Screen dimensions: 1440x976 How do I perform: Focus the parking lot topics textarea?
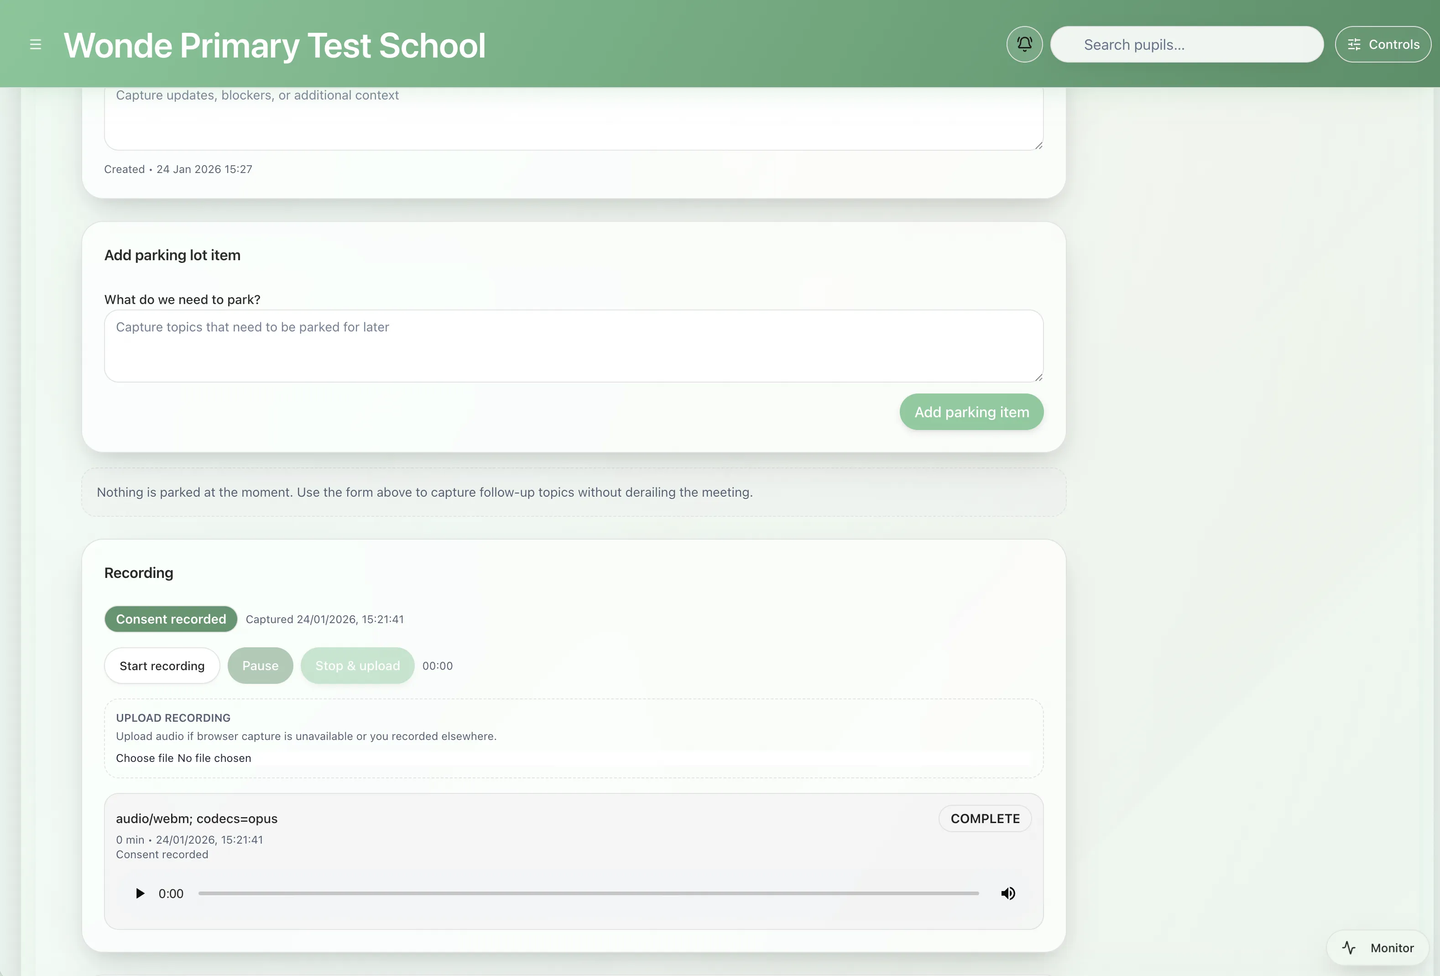(x=573, y=346)
